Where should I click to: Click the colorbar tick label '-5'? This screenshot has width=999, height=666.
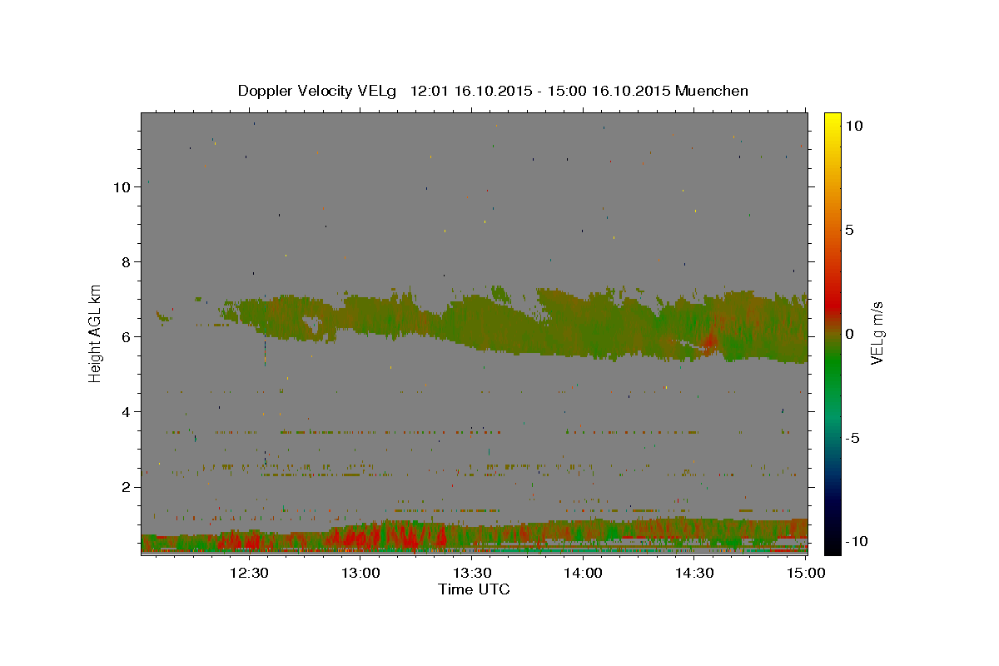coord(852,438)
